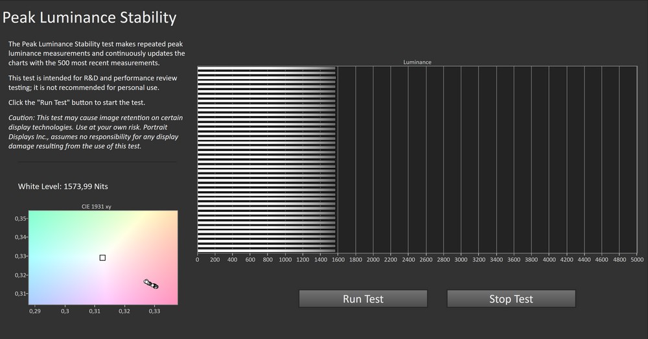Click the 200 tick label on luminance axis

(215, 259)
